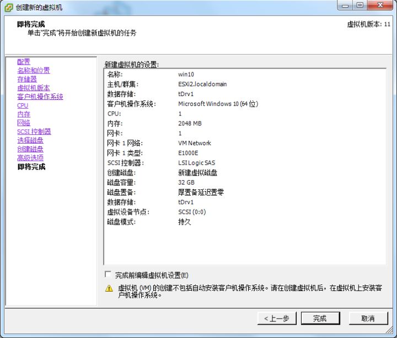Screen dimensions: 397x338
Task: Select the name value win10
Action: tap(186, 75)
